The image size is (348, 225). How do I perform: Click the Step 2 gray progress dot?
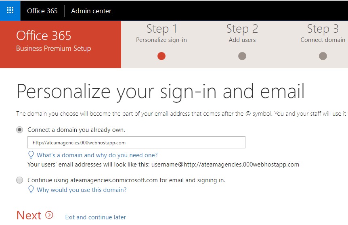242,56
